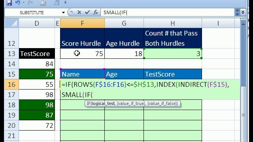Click empty green cell G19
The height and width of the screenshot is (142, 253).
124,115
